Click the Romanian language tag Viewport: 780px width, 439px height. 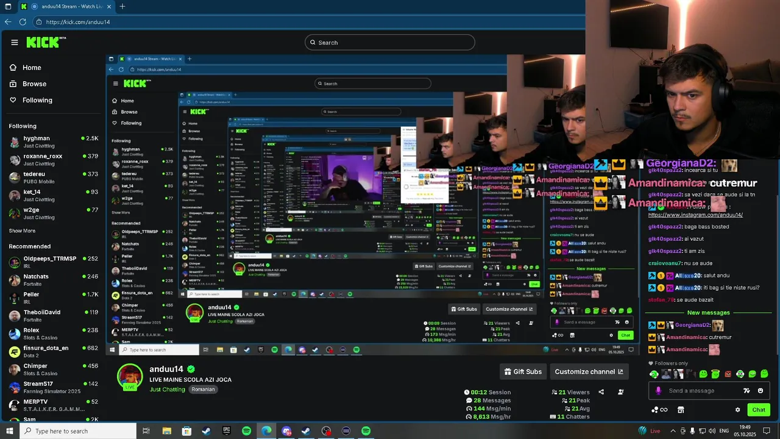203,389
